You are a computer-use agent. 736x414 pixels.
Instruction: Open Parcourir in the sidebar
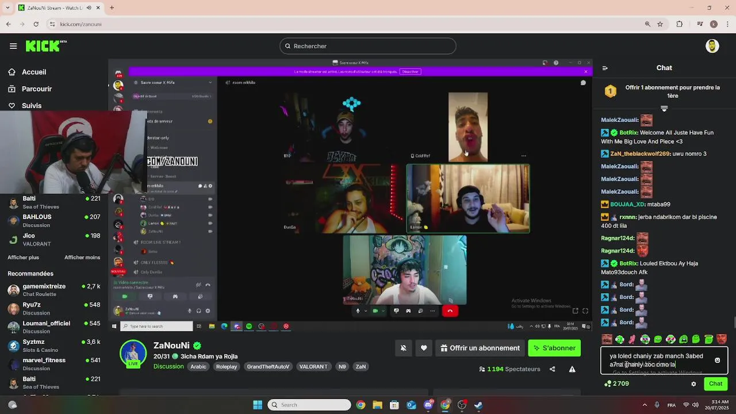pos(37,89)
